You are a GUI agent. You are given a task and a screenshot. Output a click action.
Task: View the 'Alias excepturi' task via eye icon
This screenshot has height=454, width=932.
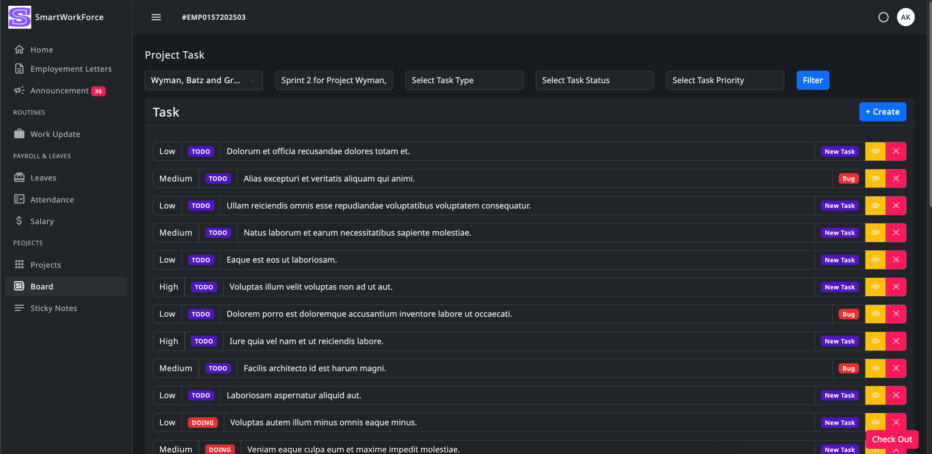(x=875, y=179)
